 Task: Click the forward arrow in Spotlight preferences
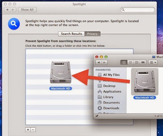13,10
